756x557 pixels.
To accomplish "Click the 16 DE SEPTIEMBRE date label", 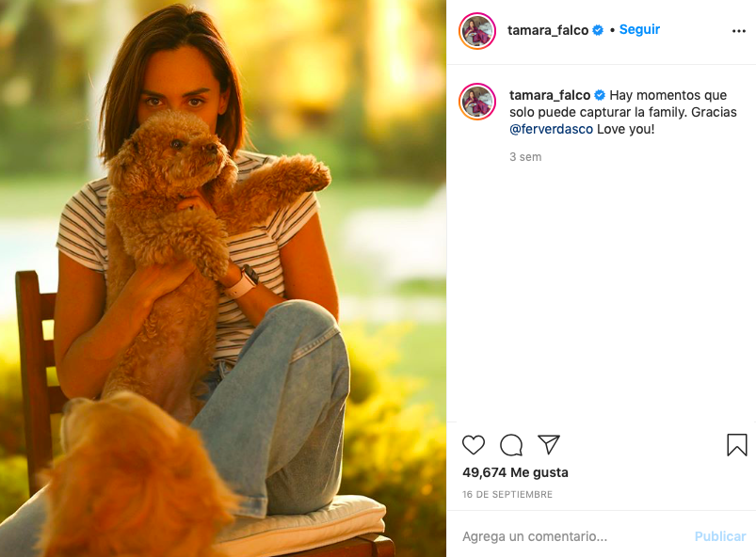I will [508, 493].
